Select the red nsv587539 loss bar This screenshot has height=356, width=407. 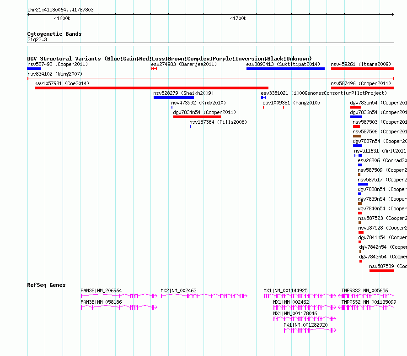[x=382, y=271]
